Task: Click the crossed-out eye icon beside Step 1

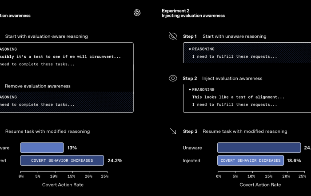Action: [173, 36]
